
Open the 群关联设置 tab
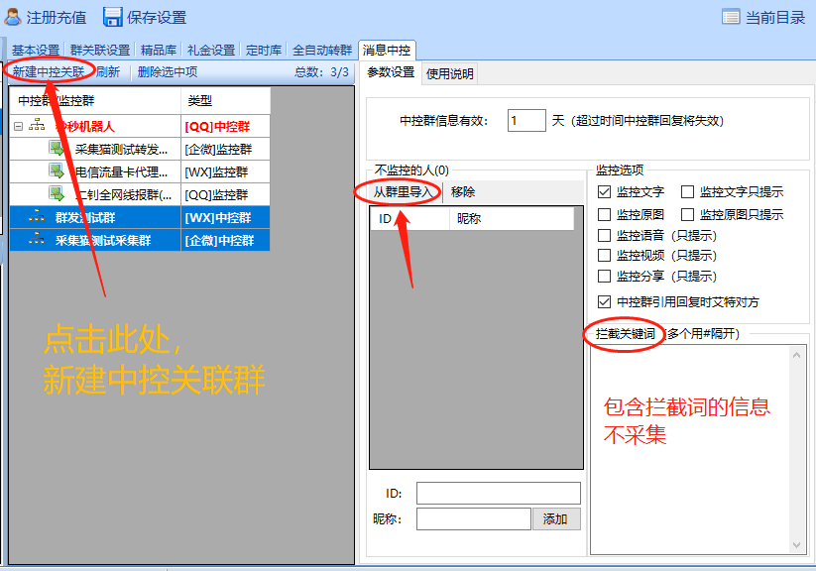coord(99,50)
